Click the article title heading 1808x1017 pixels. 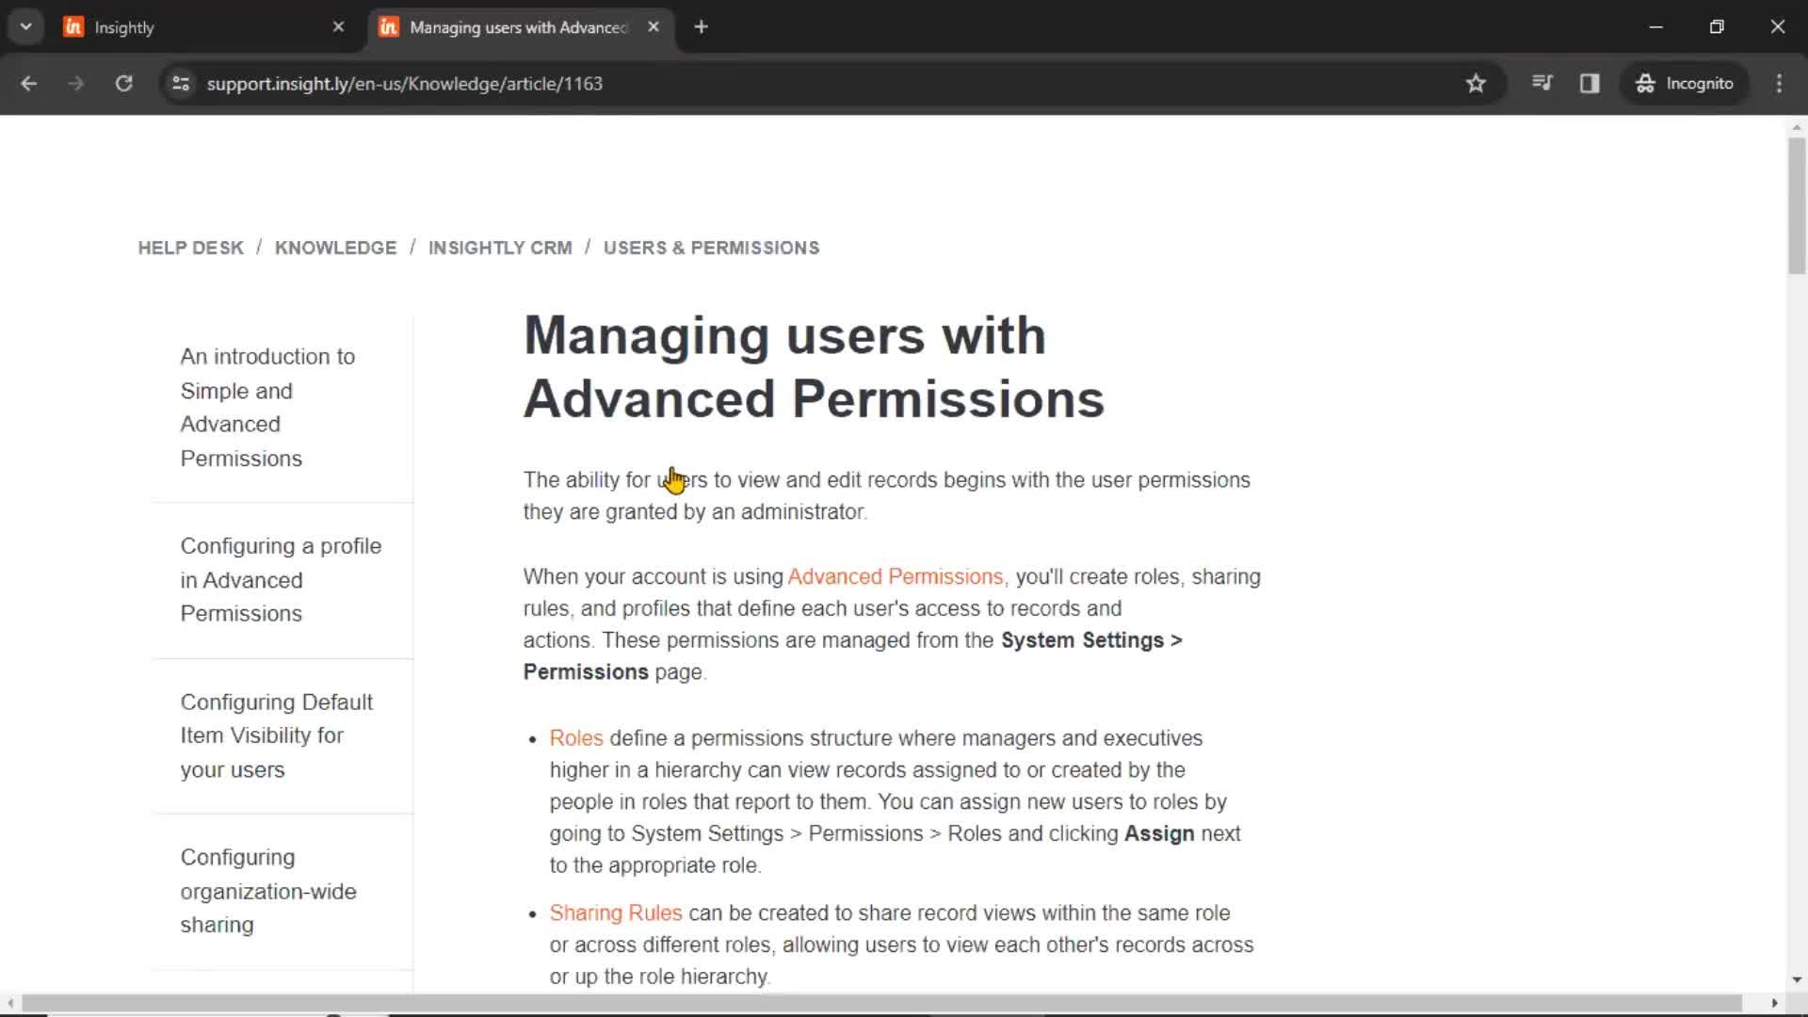coord(814,367)
